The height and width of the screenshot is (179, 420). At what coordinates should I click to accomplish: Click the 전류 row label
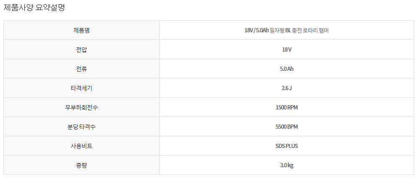[81, 69]
